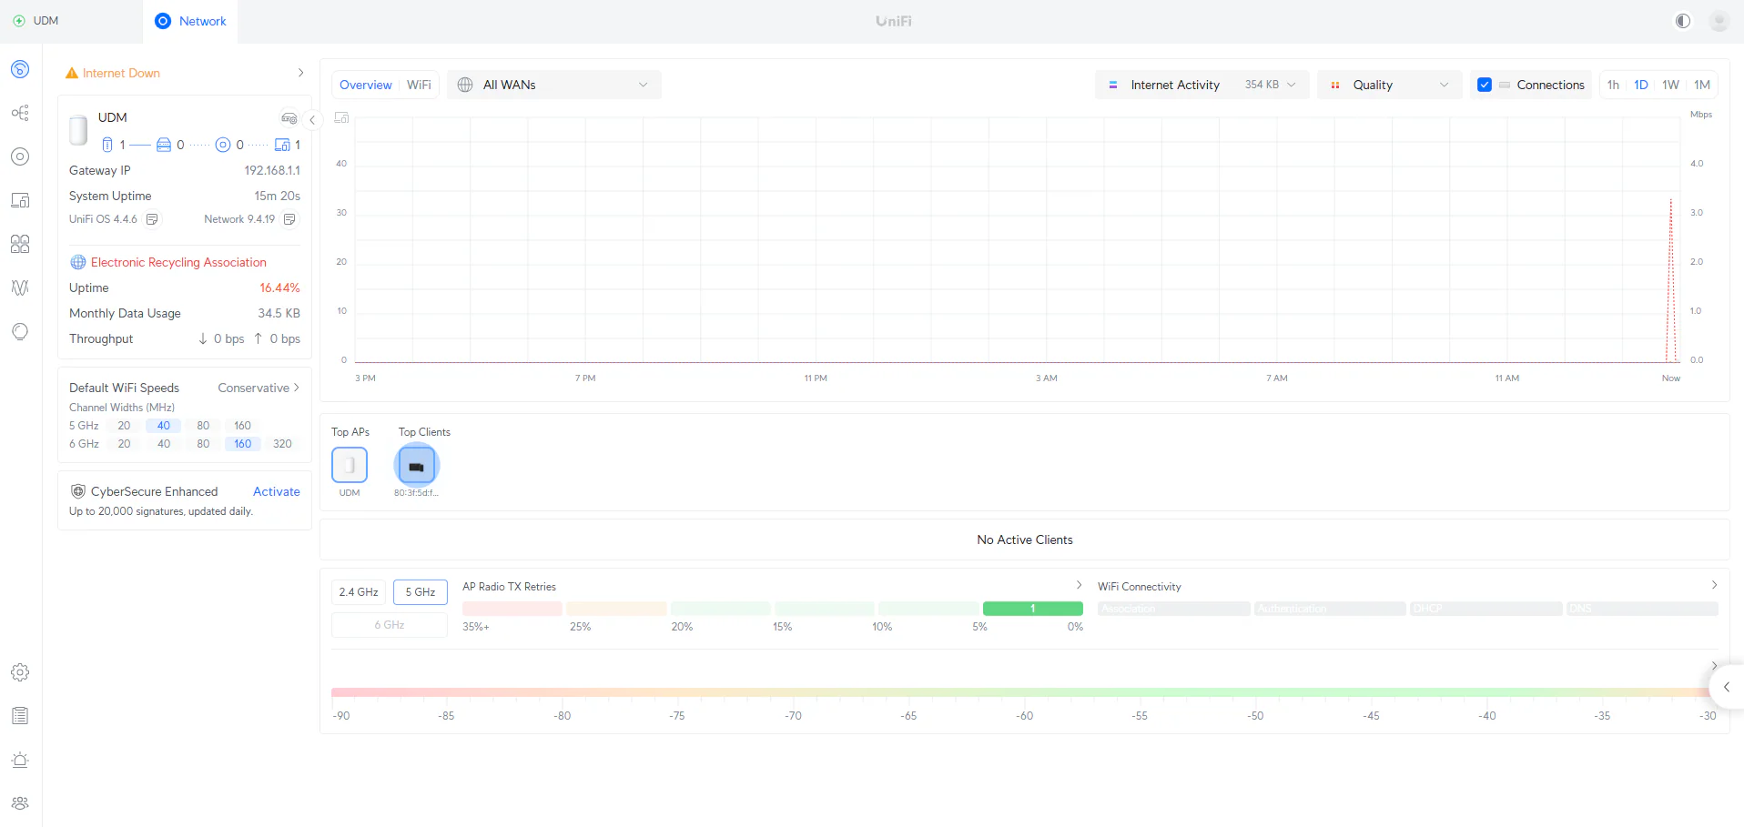Click the Internet Down warning icon

tap(72, 73)
